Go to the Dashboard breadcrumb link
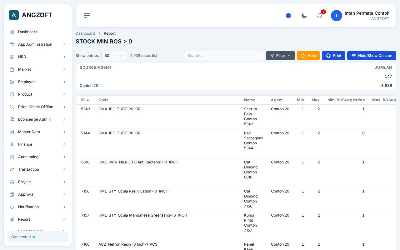 pyautogui.click(x=85, y=33)
